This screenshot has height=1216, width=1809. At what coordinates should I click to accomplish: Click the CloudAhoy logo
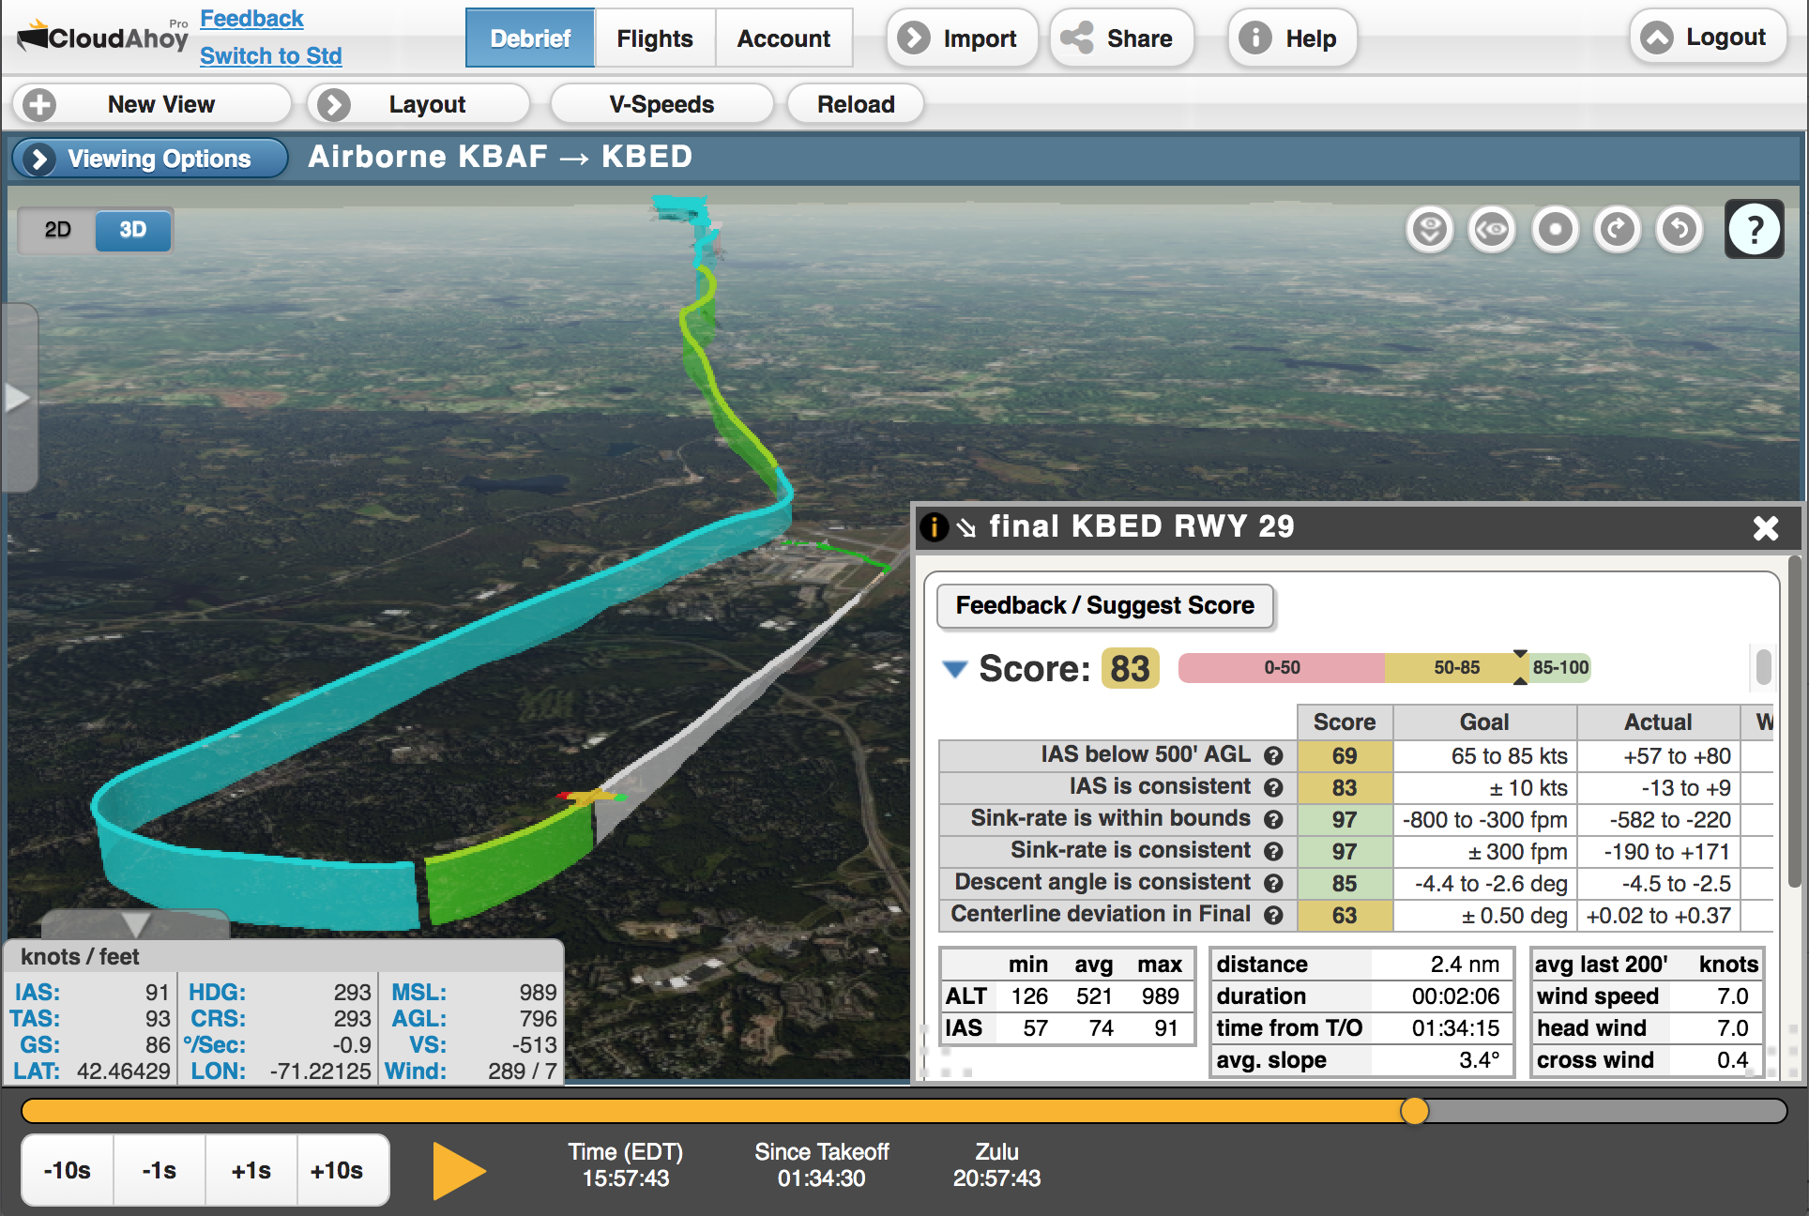pos(102,38)
